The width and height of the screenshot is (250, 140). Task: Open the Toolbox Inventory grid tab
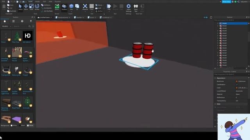[x=13, y=21]
